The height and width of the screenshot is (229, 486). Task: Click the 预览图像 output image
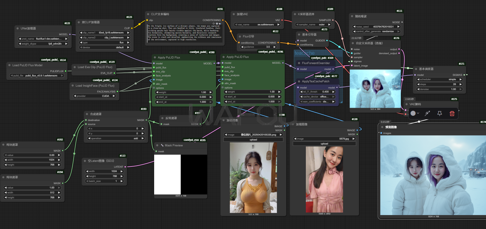click(433, 175)
